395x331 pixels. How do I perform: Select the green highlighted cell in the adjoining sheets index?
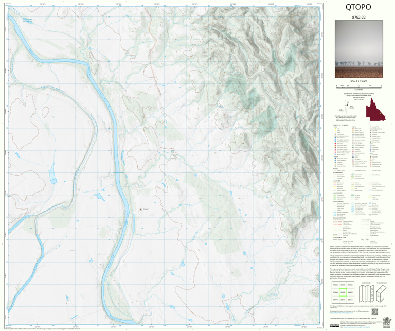coord(343,292)
